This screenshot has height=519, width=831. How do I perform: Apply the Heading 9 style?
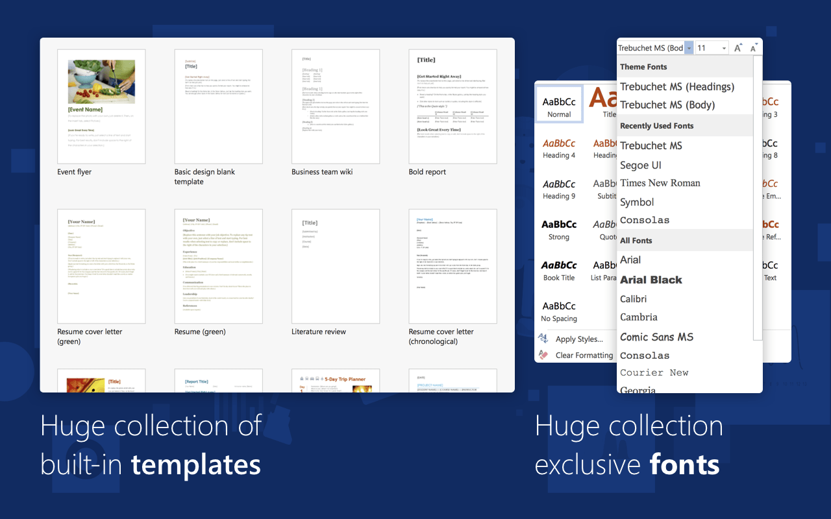(x=559, y=189)
